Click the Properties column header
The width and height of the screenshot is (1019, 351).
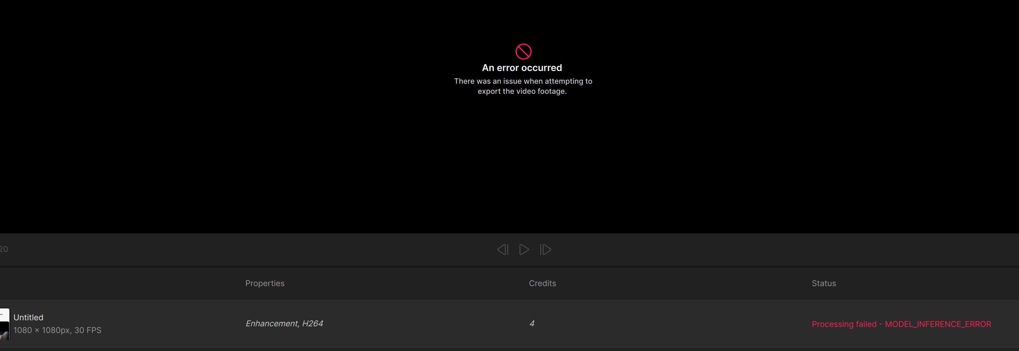pos(265,283)
